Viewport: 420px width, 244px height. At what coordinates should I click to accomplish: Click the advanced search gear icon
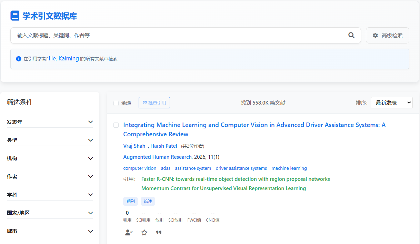376,35
